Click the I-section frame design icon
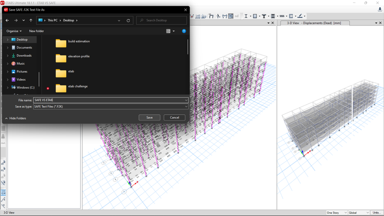The height and width of the screenshot is (216, 384). pos(246,16)
